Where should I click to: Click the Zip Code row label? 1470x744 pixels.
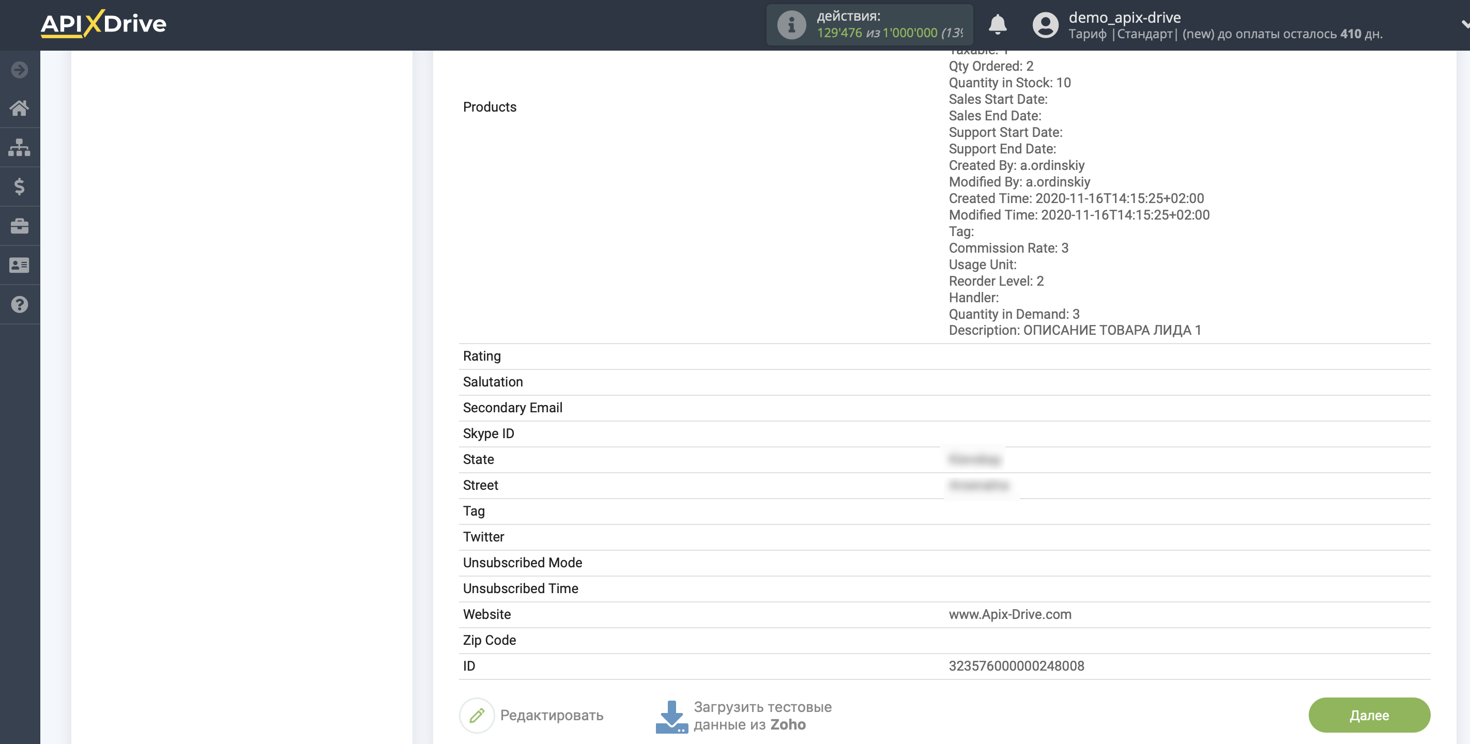point(489,640)
